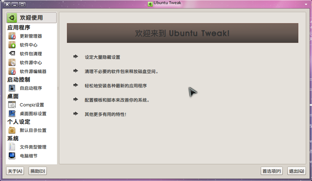The width and height of the screenshot is (312, 181).
Task: Click the Ubuntu Tweak welcome logo icon
Action: click(12, 18)
